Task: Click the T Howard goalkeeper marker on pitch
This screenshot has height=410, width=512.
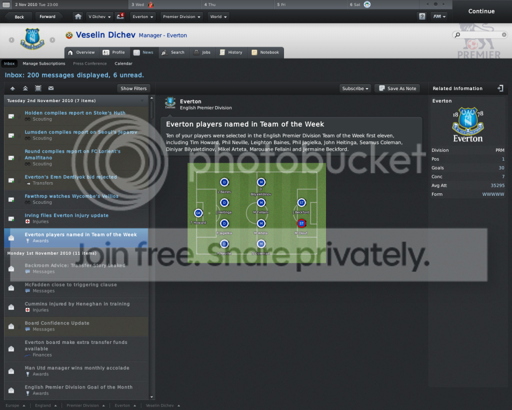Action: [198, 213]
